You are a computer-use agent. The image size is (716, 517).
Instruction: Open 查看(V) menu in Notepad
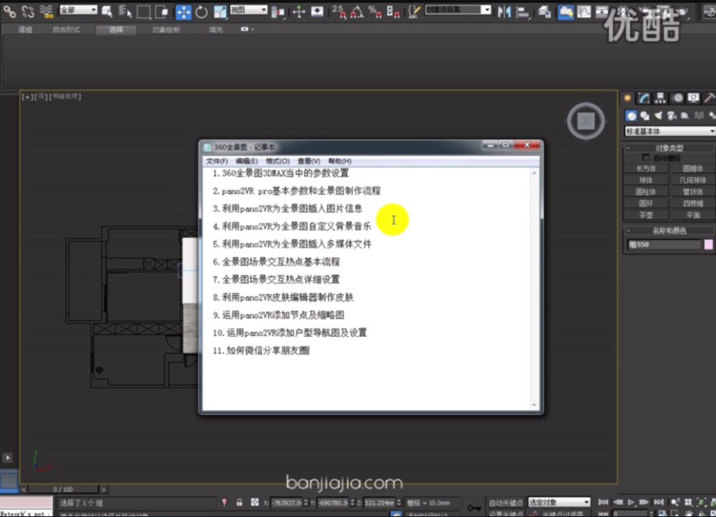point(308,161)
